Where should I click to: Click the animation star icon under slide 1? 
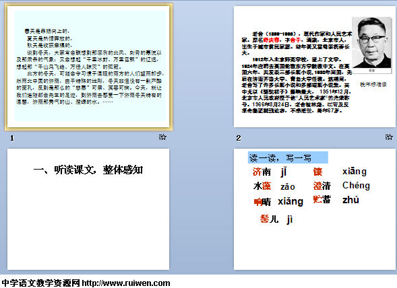(x=162, y=137)
